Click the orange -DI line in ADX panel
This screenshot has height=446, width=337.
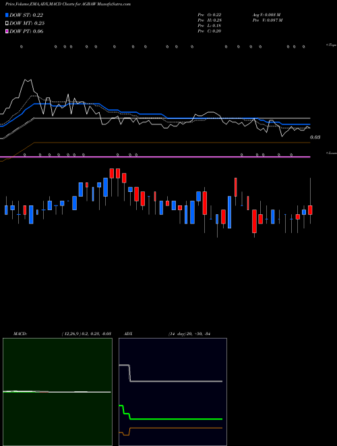[176, 428]
